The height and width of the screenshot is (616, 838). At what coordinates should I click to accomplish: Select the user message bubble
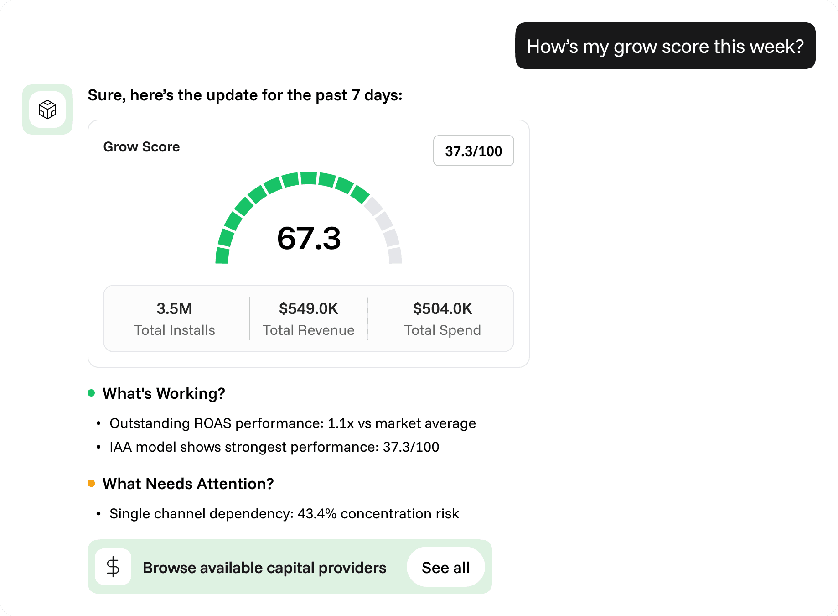point(665,46)
